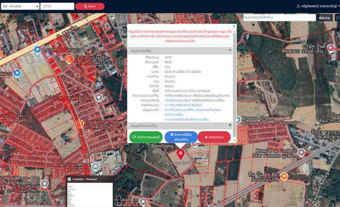Image resolution: width=340 pixels, height=207 pixels.
Task: Click the orange restaurant marker near Prachummit Soi 15
Action: coord(284,176)
